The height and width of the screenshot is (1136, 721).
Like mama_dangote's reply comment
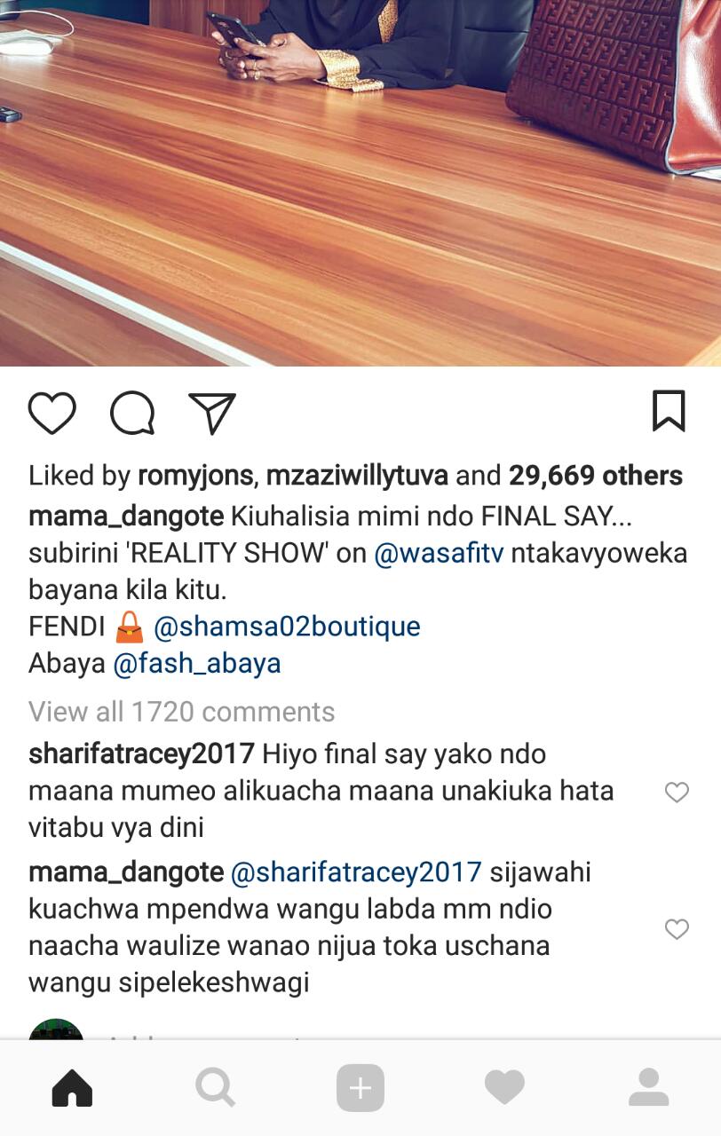pyautogui.click(x=677, y=929)
